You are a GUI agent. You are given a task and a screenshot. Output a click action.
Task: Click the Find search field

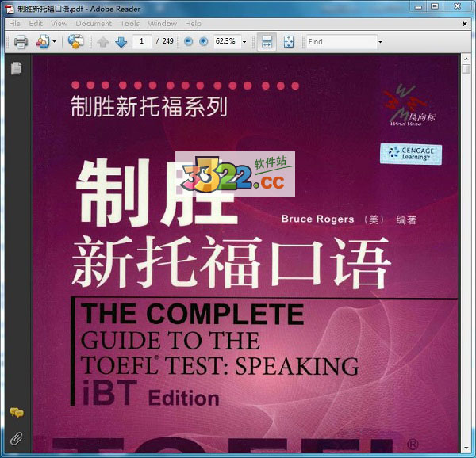[x=341, y=41]
